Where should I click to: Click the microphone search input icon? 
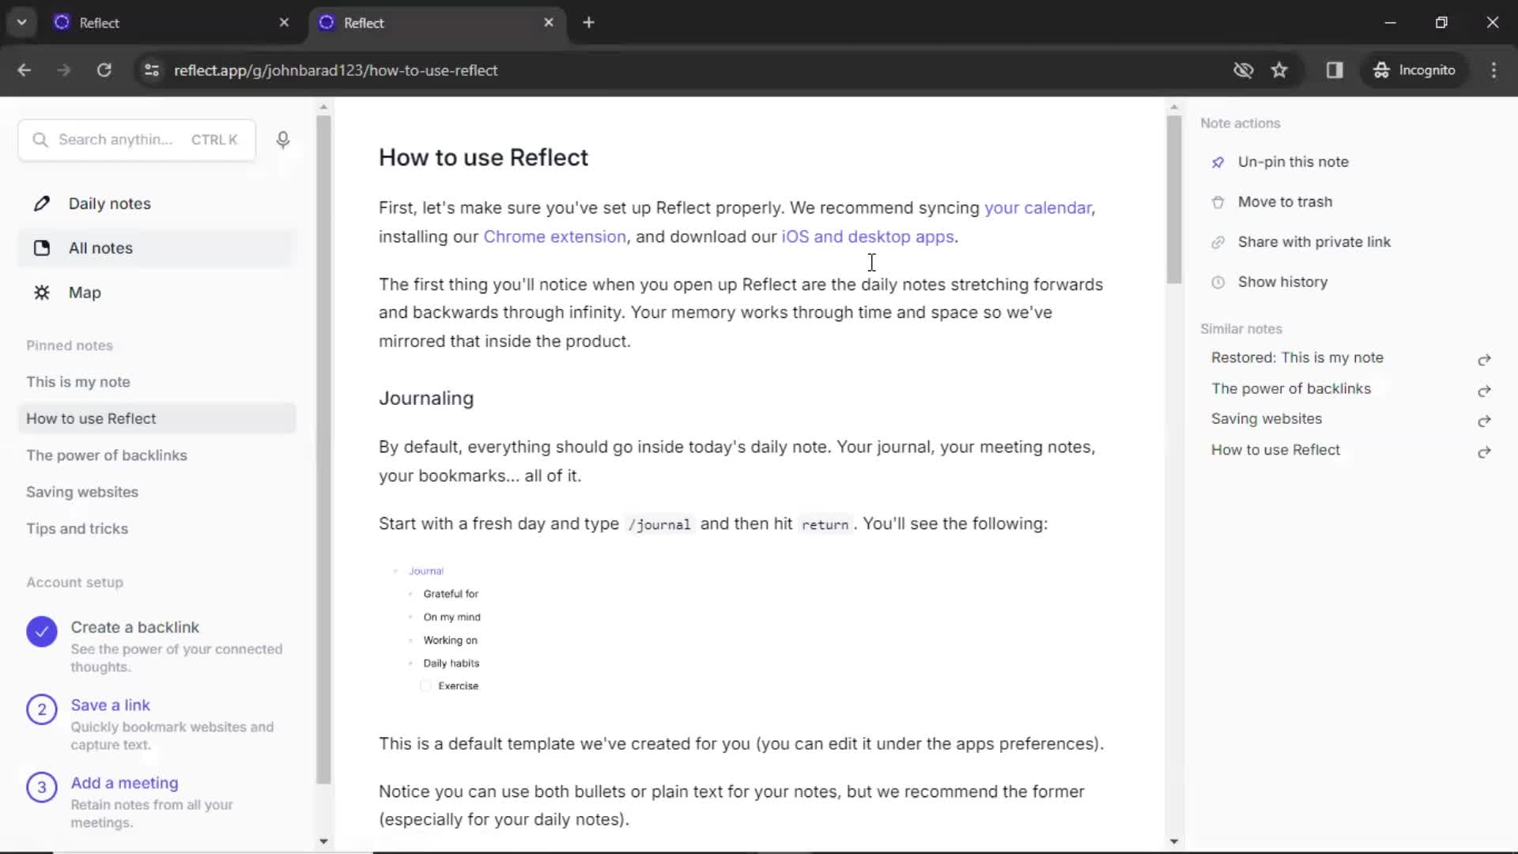pos(284,138)
